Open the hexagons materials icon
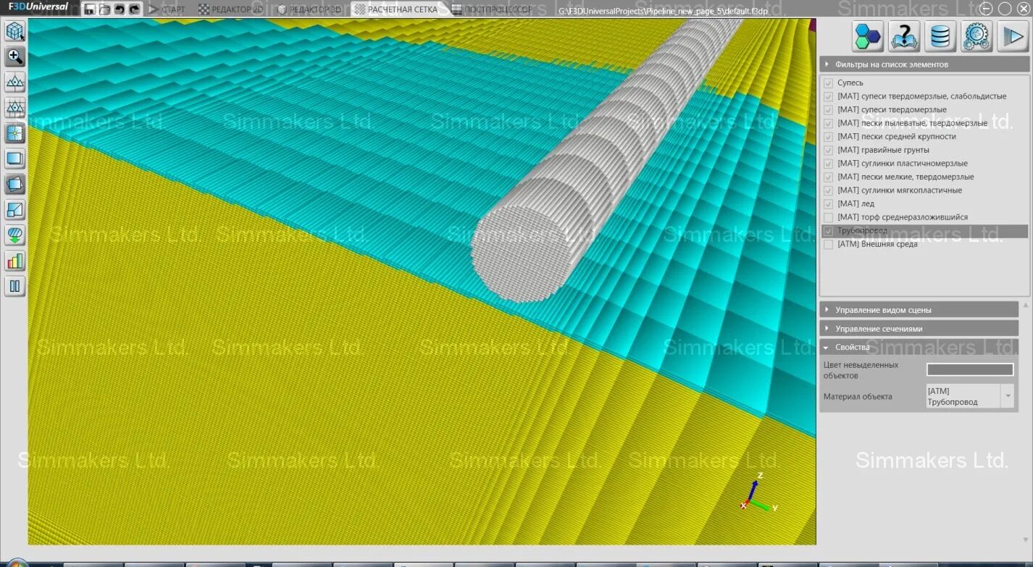This screenshot has height=567, width=1033. [x=868, y=36]
